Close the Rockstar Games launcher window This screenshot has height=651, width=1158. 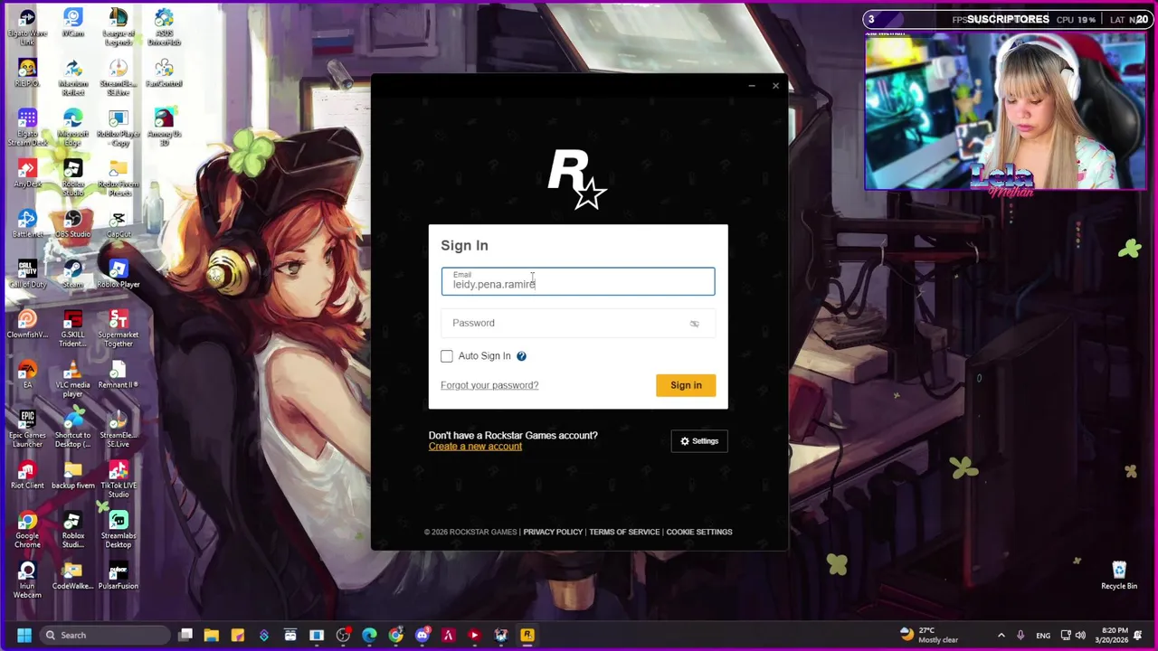(775, 86)
